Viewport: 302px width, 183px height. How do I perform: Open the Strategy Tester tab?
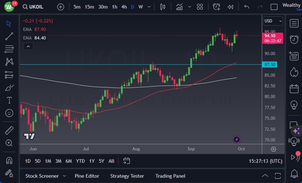(127, 176)
